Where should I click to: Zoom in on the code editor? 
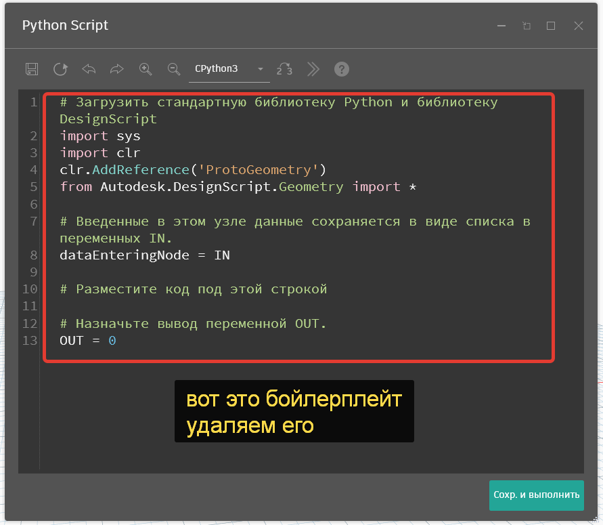(x=146, y=69)
